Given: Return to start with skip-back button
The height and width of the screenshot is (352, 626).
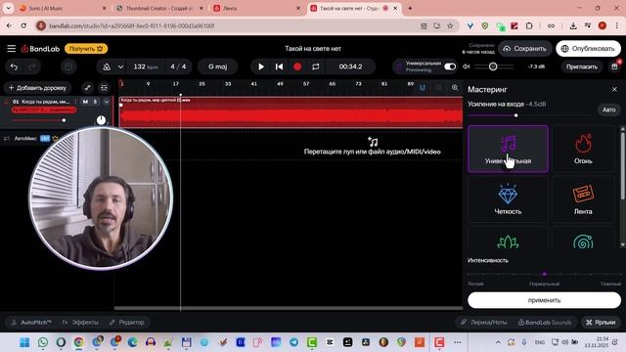Looking at the screenshot, I should tap(279, 66).
